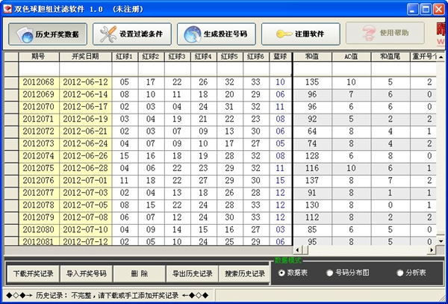Click 和值 cell 130 in row 2012078

point(312,205)
